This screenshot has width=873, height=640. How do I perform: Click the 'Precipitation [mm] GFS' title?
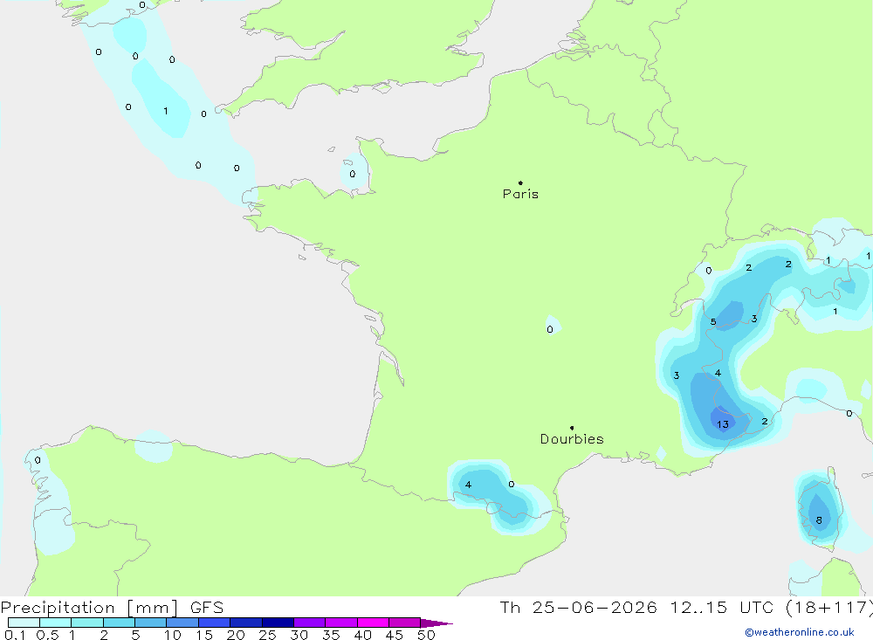[x=112, y=608]
